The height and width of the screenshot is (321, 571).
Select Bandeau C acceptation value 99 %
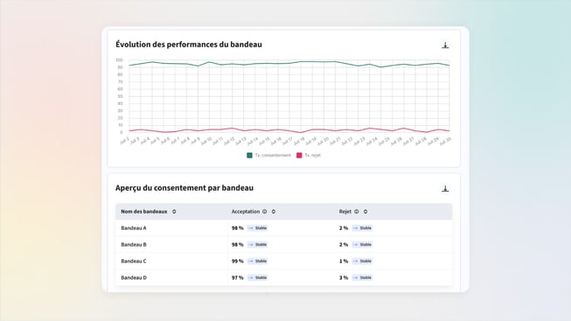(x=238, y=262)
